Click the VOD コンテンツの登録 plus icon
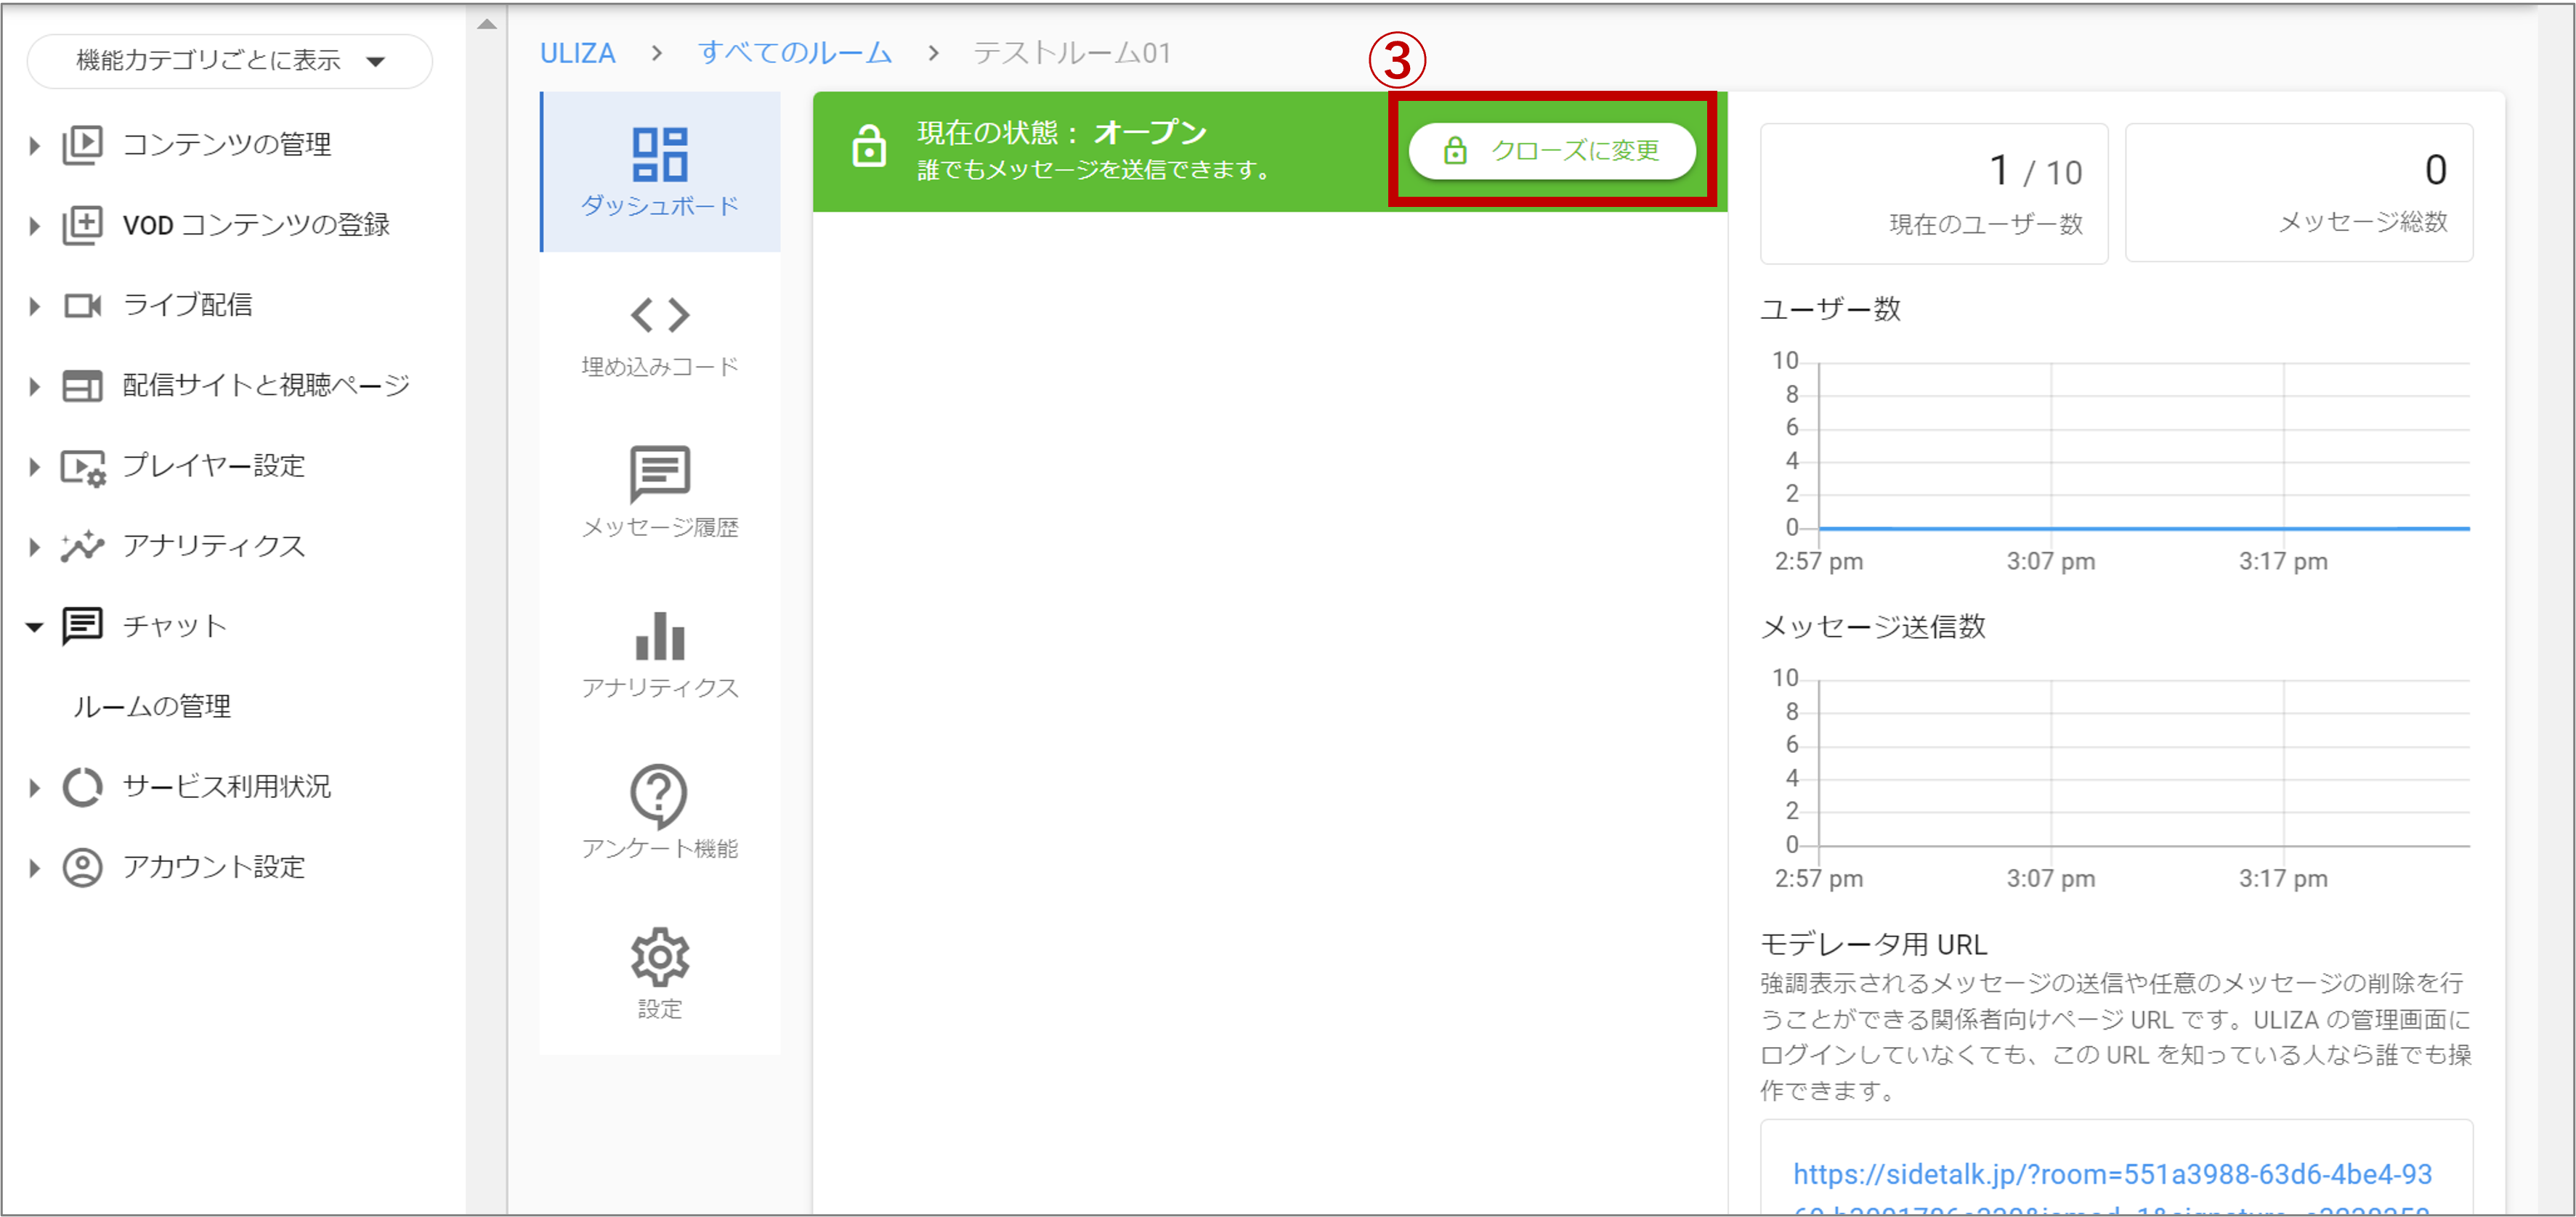2576x1217 pixels. (82, 225)
